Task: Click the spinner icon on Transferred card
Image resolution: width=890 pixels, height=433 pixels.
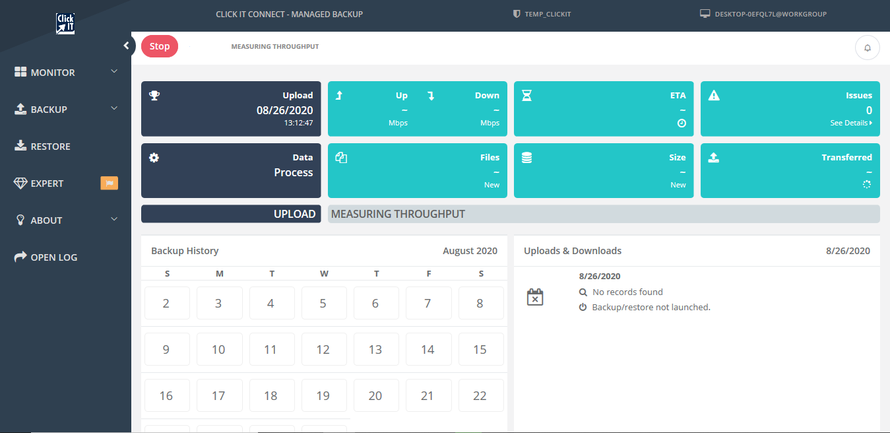Action: pos(868,185)
